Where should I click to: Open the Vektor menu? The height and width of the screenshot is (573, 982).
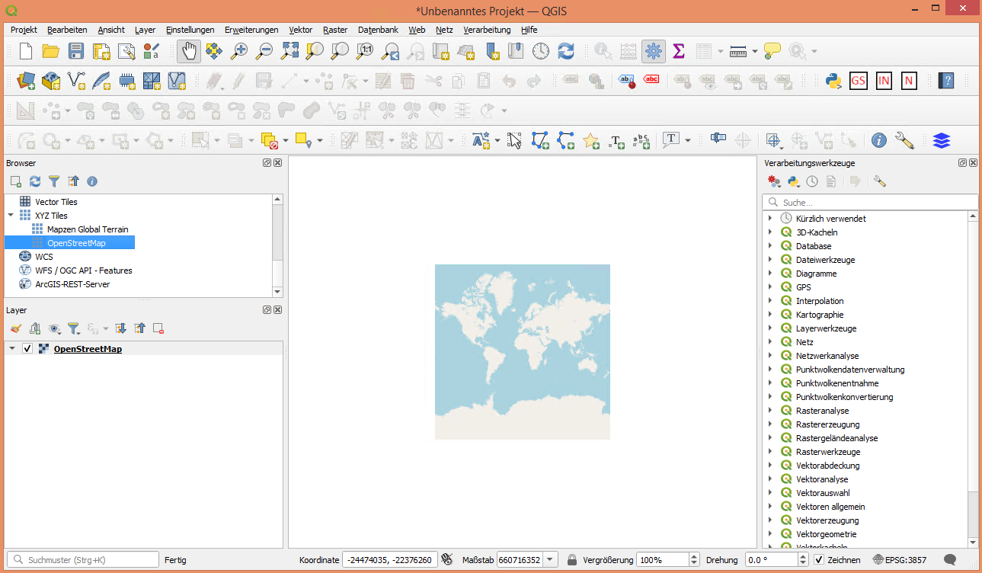(300, 30)
